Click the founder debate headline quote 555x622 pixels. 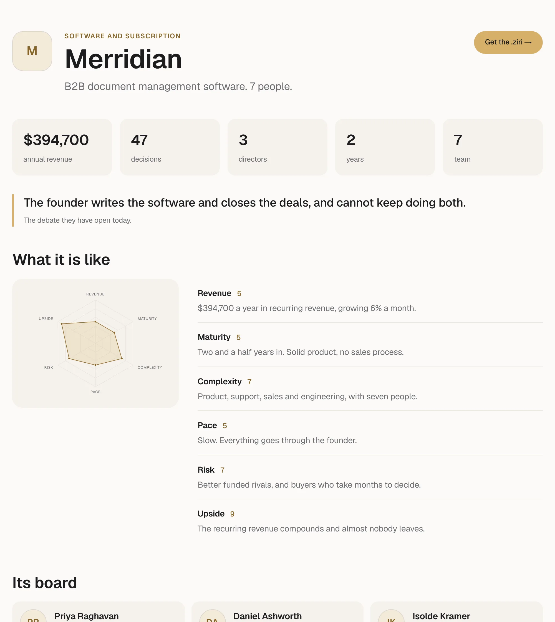(245, 203)
